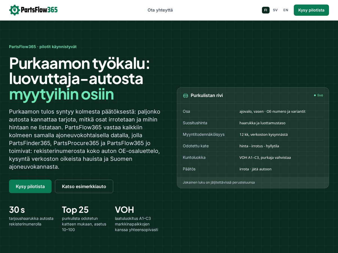Switch language to EN
The image size is (338, 253).
286,10
